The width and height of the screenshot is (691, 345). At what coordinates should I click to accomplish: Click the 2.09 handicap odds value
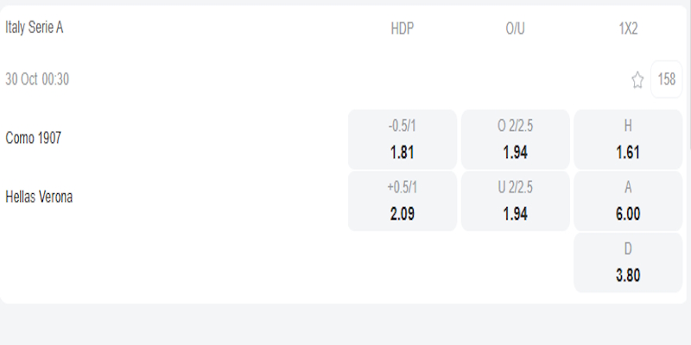pos(403,214)
